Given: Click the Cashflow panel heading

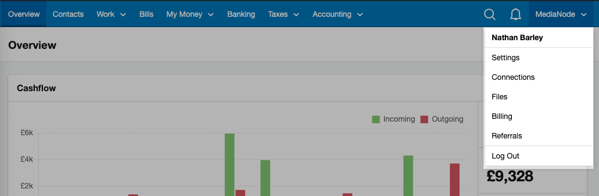Looking at the screenshot, I should (36, 88).
